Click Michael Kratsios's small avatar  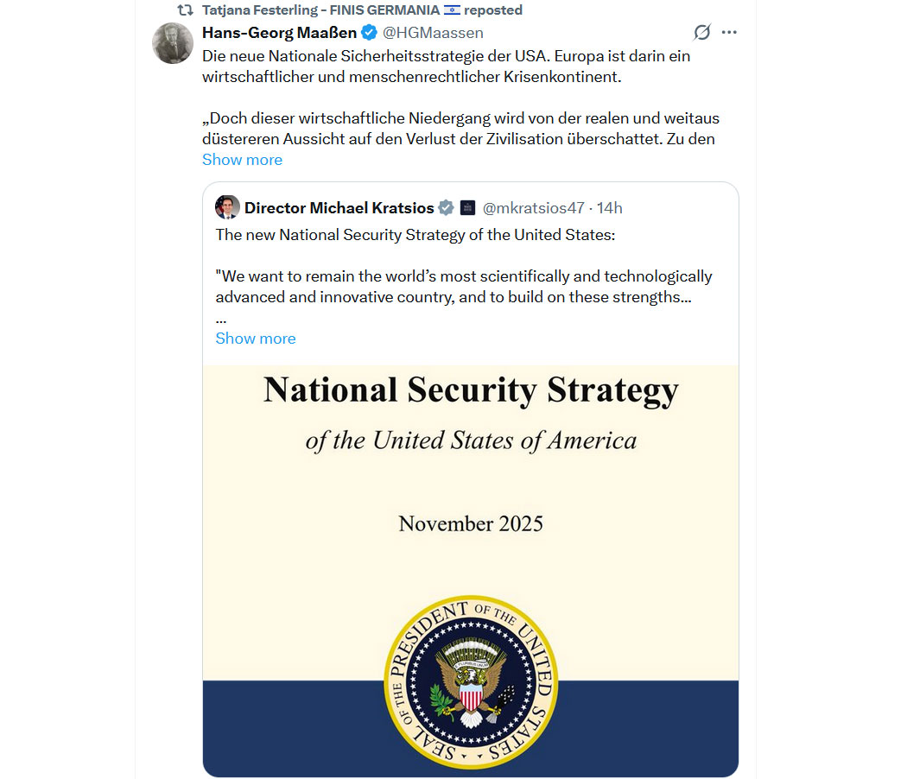[x=227, y=207]
